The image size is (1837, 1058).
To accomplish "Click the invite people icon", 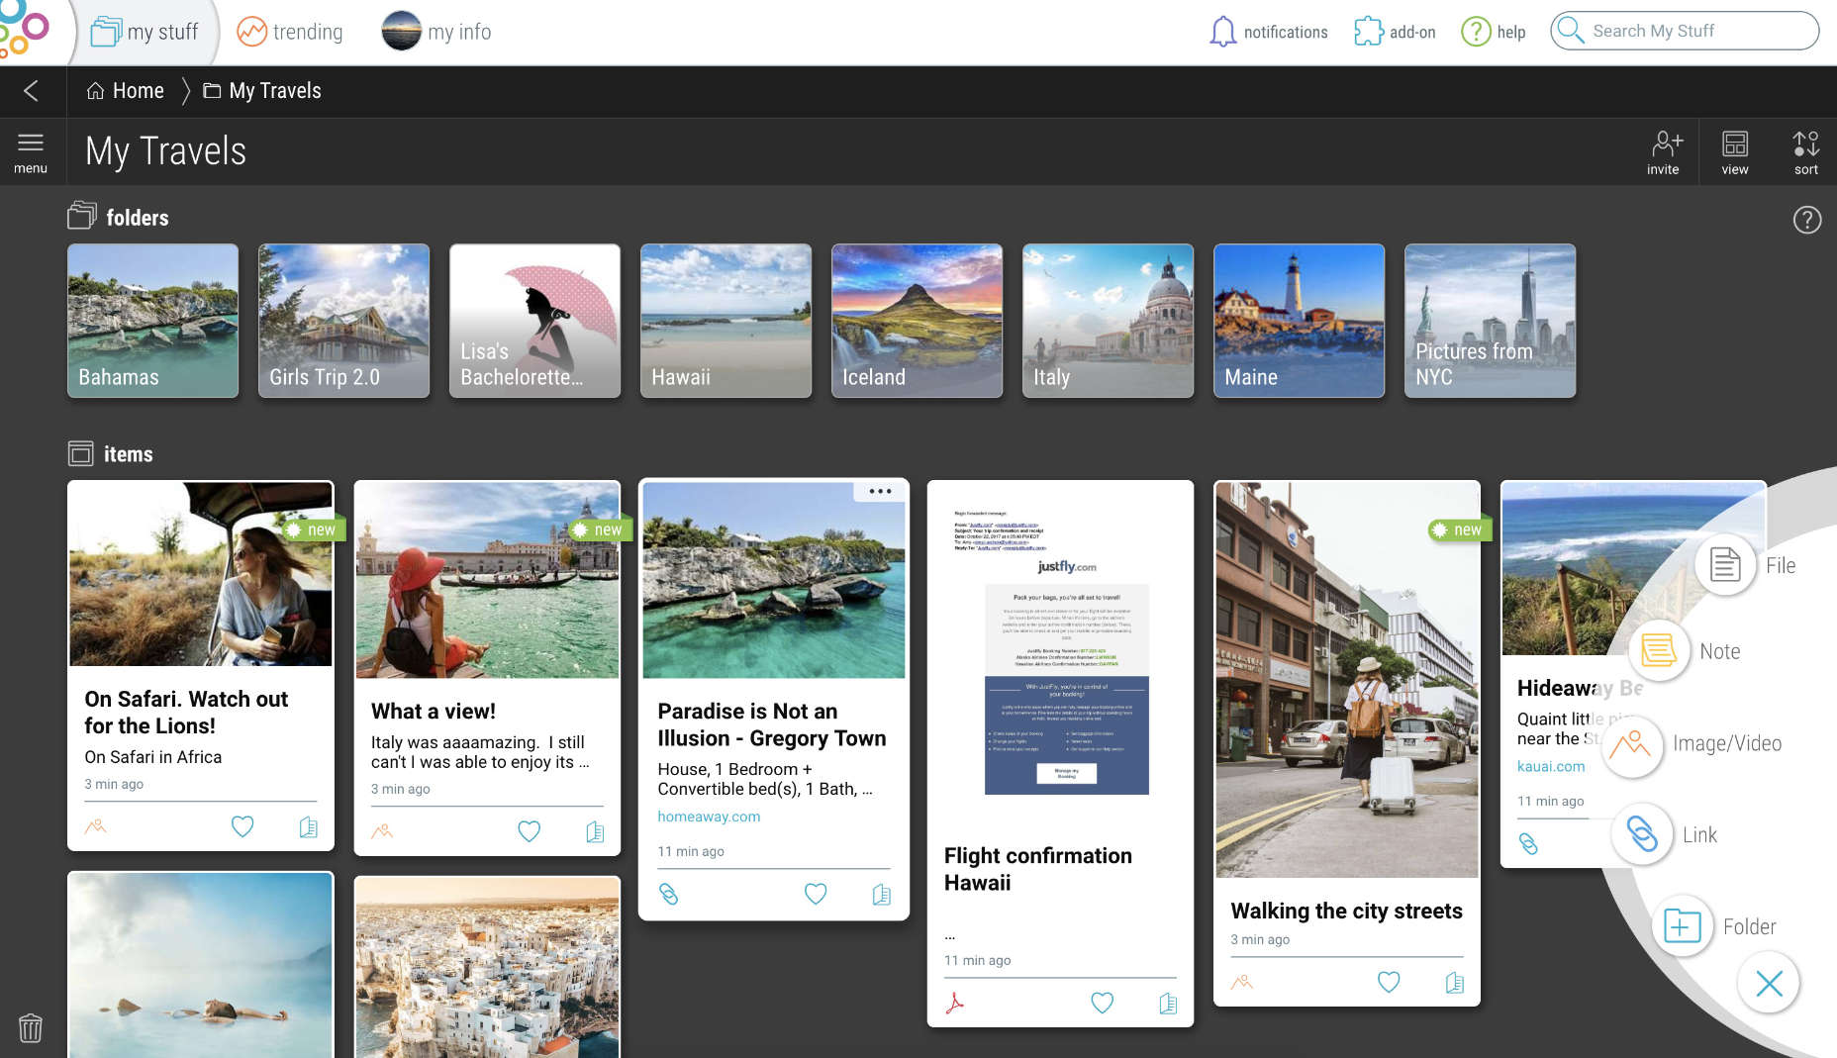I will pos(1664,152).
